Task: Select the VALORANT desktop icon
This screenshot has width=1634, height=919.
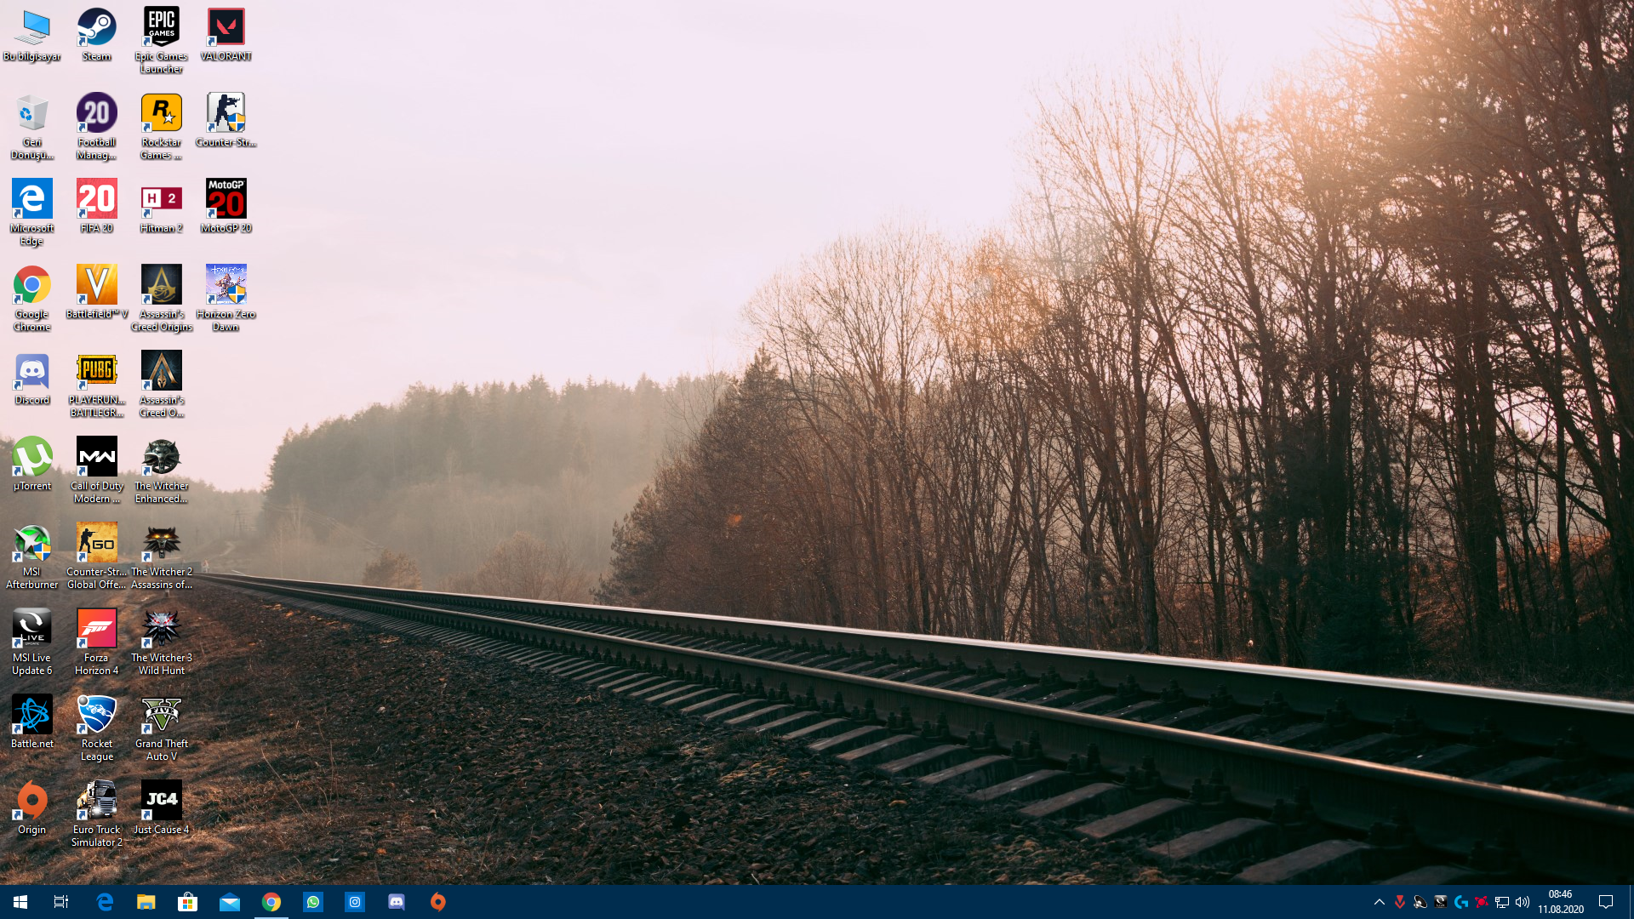Action: click(226, 28)
